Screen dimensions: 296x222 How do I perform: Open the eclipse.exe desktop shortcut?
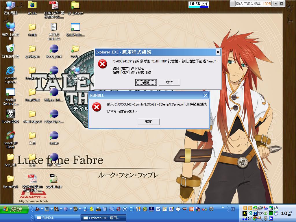[54, 71]
